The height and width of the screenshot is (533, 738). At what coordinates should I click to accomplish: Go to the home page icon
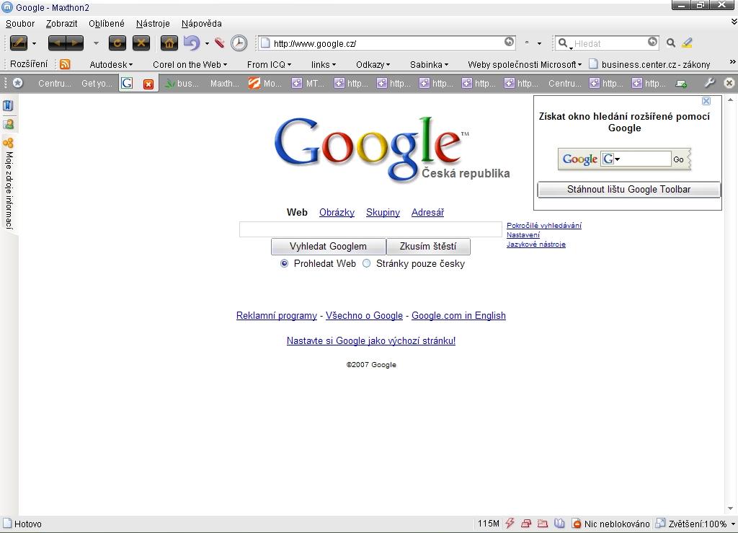coord(169,43)
